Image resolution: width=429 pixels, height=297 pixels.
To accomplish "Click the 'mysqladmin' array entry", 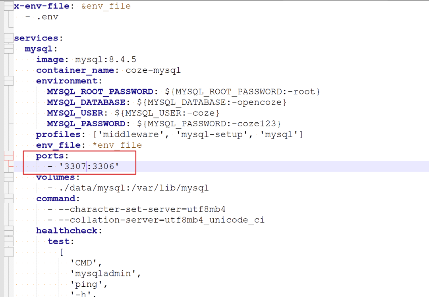I will pos(103,274).
